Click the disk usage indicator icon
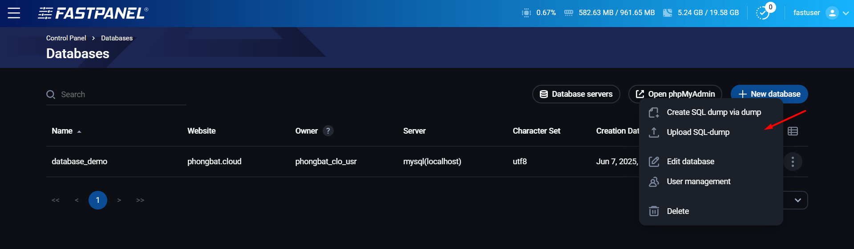This screenshot has width=854, height=249. (668, 13)
